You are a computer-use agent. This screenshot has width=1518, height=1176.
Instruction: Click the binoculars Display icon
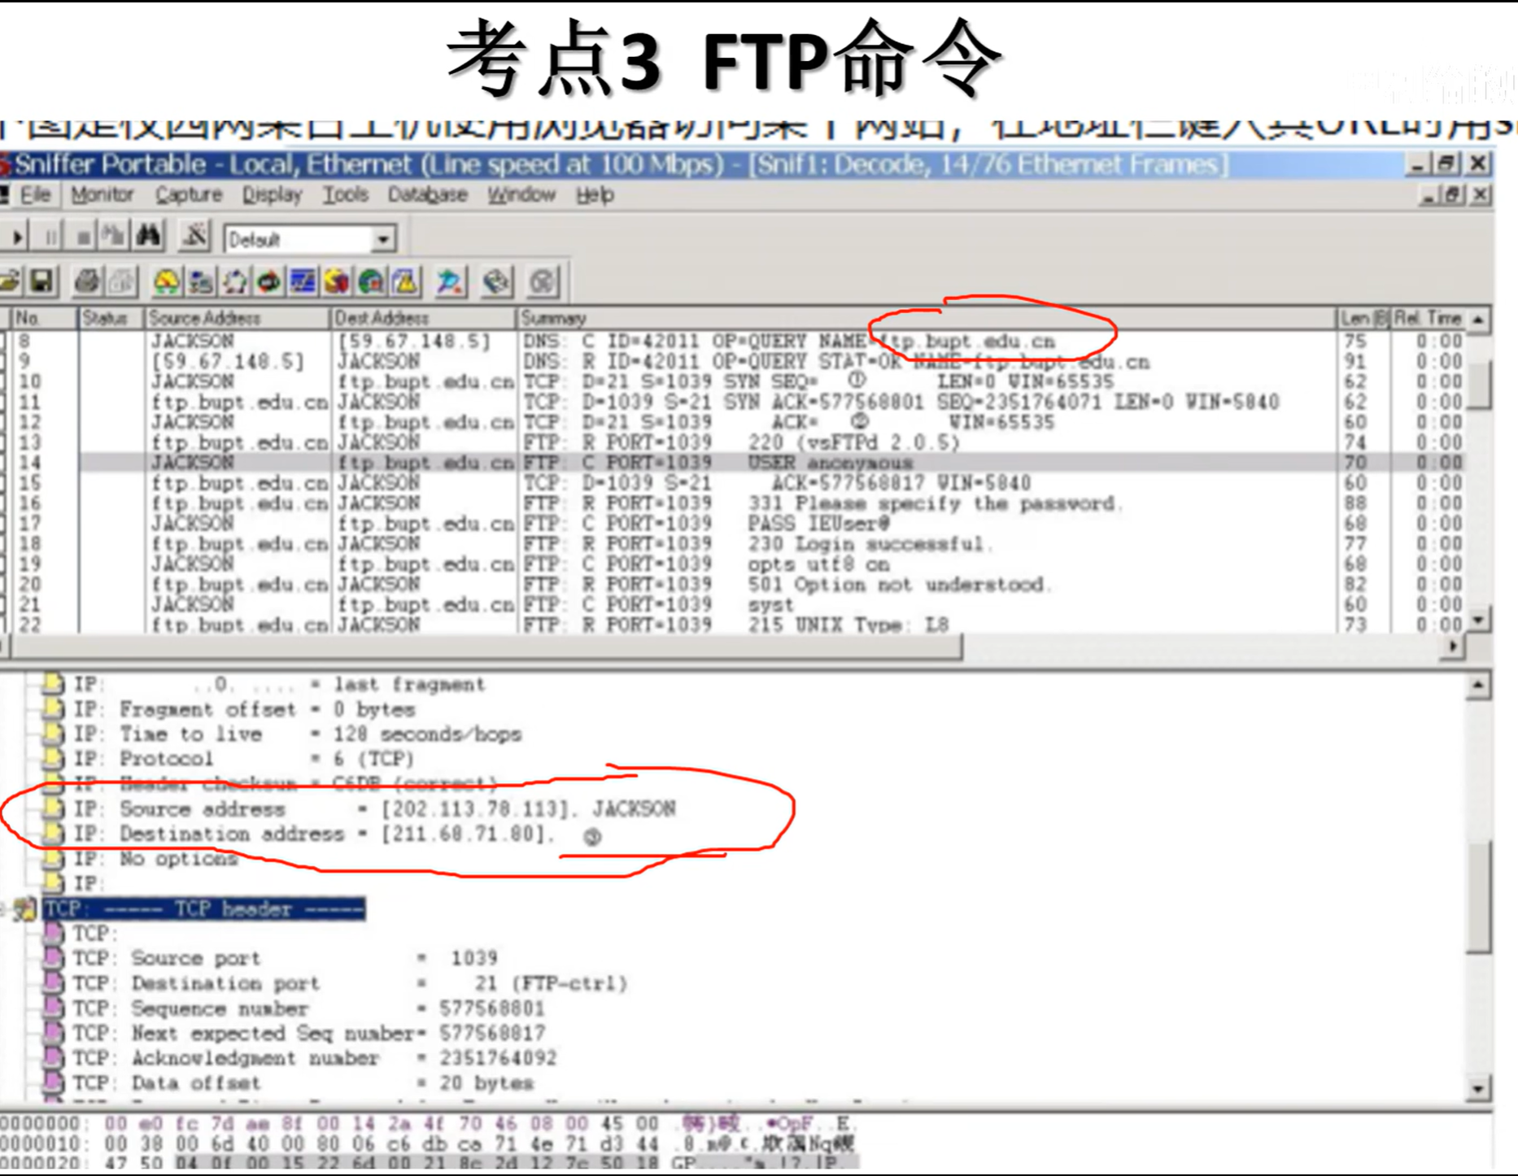(x=149, y=238)
